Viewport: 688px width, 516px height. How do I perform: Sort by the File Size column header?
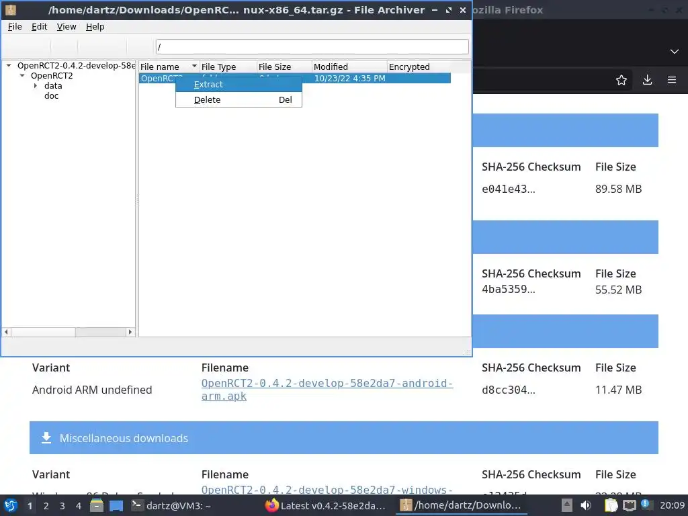pos(284,67)
